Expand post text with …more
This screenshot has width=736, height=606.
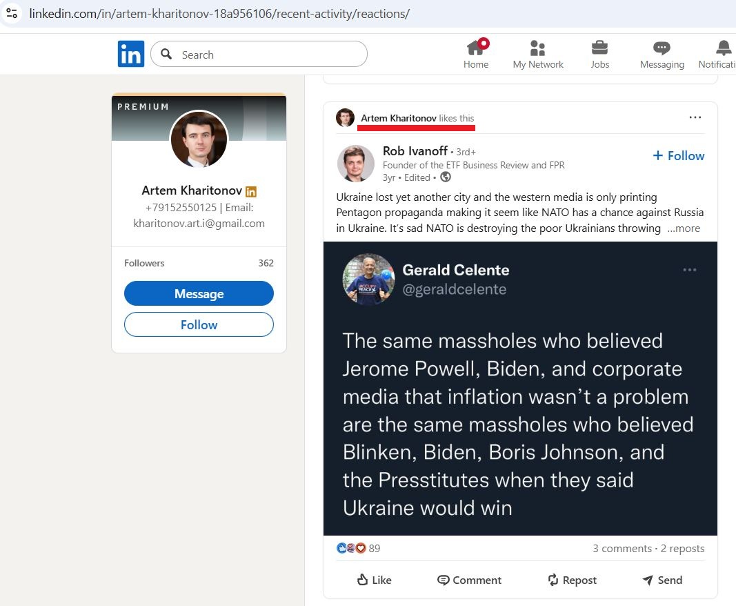tap(683, 228)
